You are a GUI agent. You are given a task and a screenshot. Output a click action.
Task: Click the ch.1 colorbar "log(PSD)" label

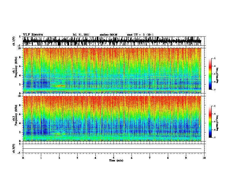218,75
